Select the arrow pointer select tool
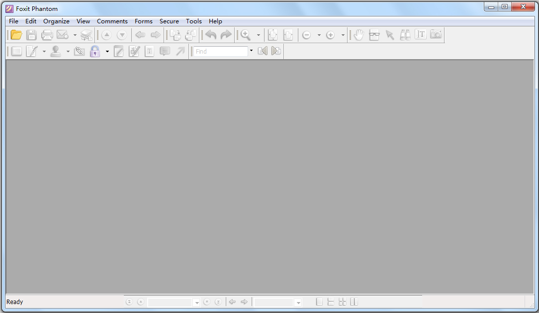539x313 pixels. click(390, 35)
